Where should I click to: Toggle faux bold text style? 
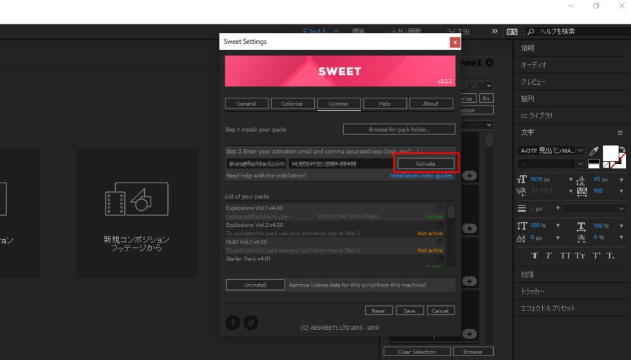coord(535,256)
